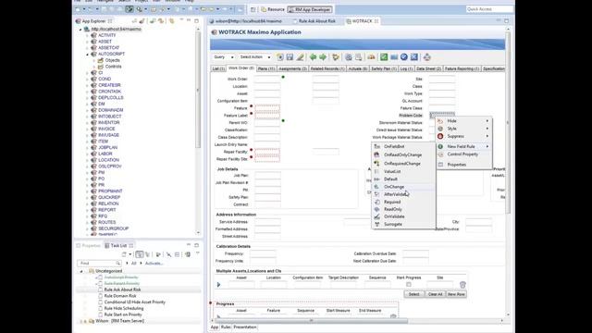592x333 pixels.
Task: Click the green checkmark icon in toolbar
Action: pyautogui.click(x=384, y=57)
